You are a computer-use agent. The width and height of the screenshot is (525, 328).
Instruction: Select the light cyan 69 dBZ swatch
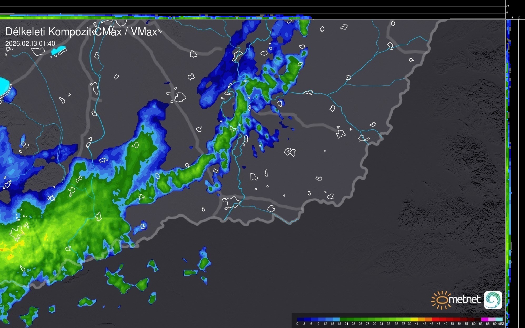coord(499,319)
